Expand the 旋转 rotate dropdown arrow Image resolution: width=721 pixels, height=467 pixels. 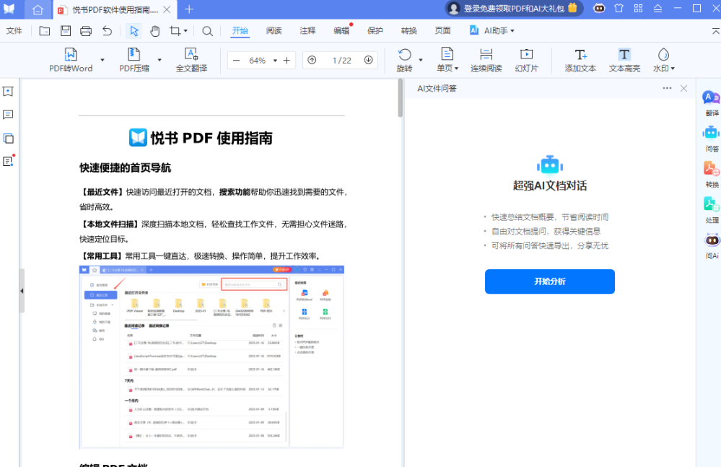[x=420, y=60]
